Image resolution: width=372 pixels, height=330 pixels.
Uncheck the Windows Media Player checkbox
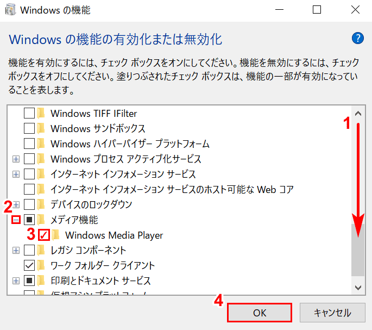(x=44, y=235)
